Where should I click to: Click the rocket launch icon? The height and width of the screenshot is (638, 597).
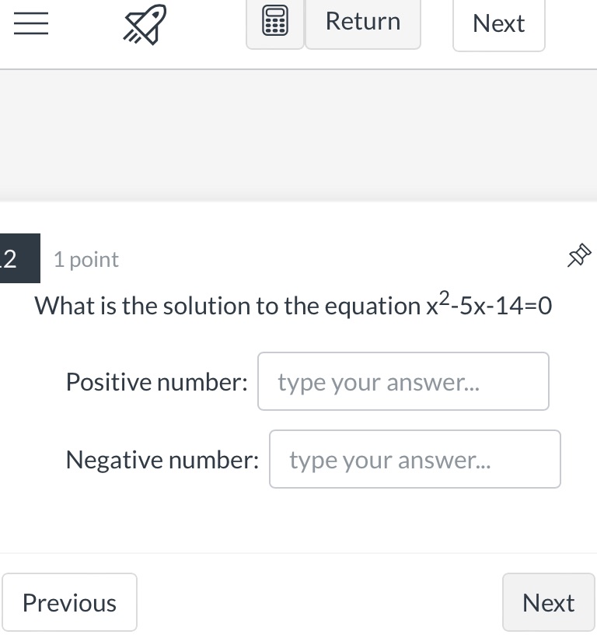(x=143, y=23)
